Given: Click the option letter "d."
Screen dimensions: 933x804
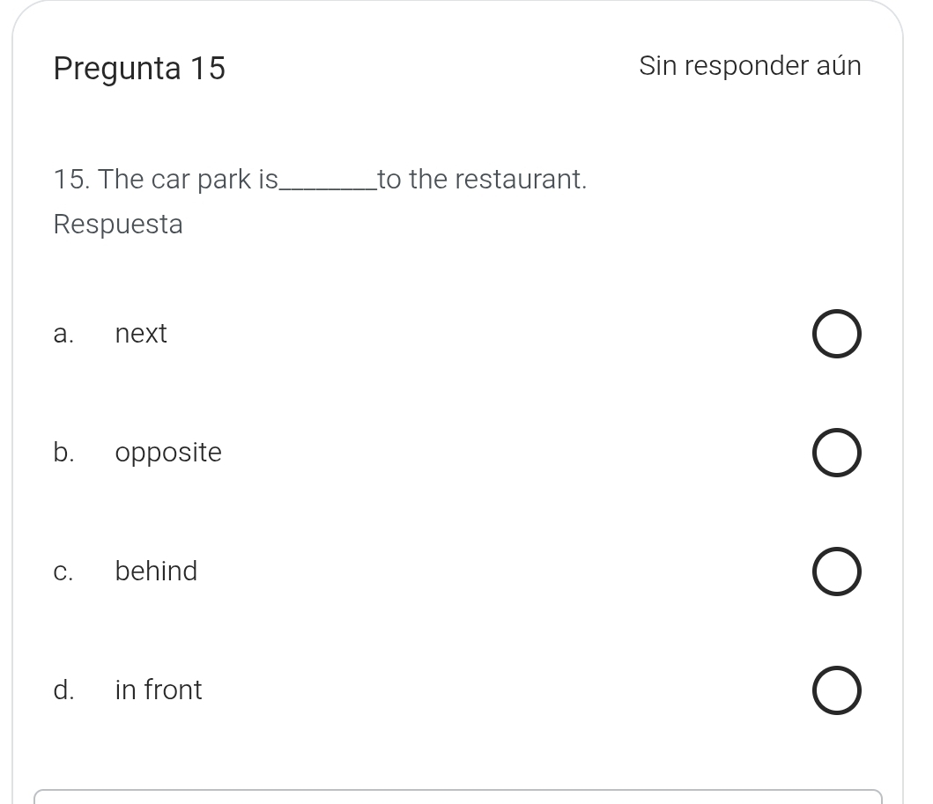Looking at the screenshot, I should 63,690.
